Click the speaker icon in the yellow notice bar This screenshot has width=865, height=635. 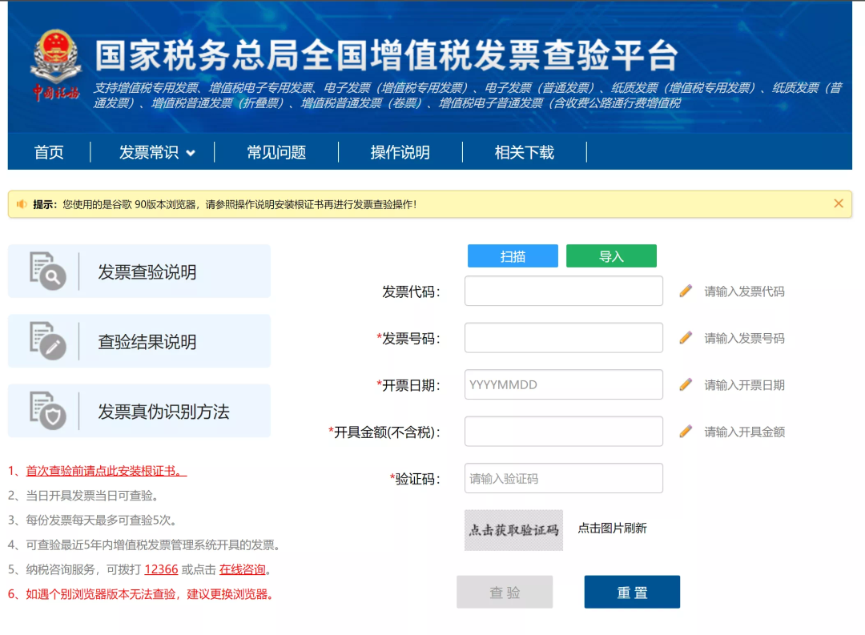pos(22,204)
